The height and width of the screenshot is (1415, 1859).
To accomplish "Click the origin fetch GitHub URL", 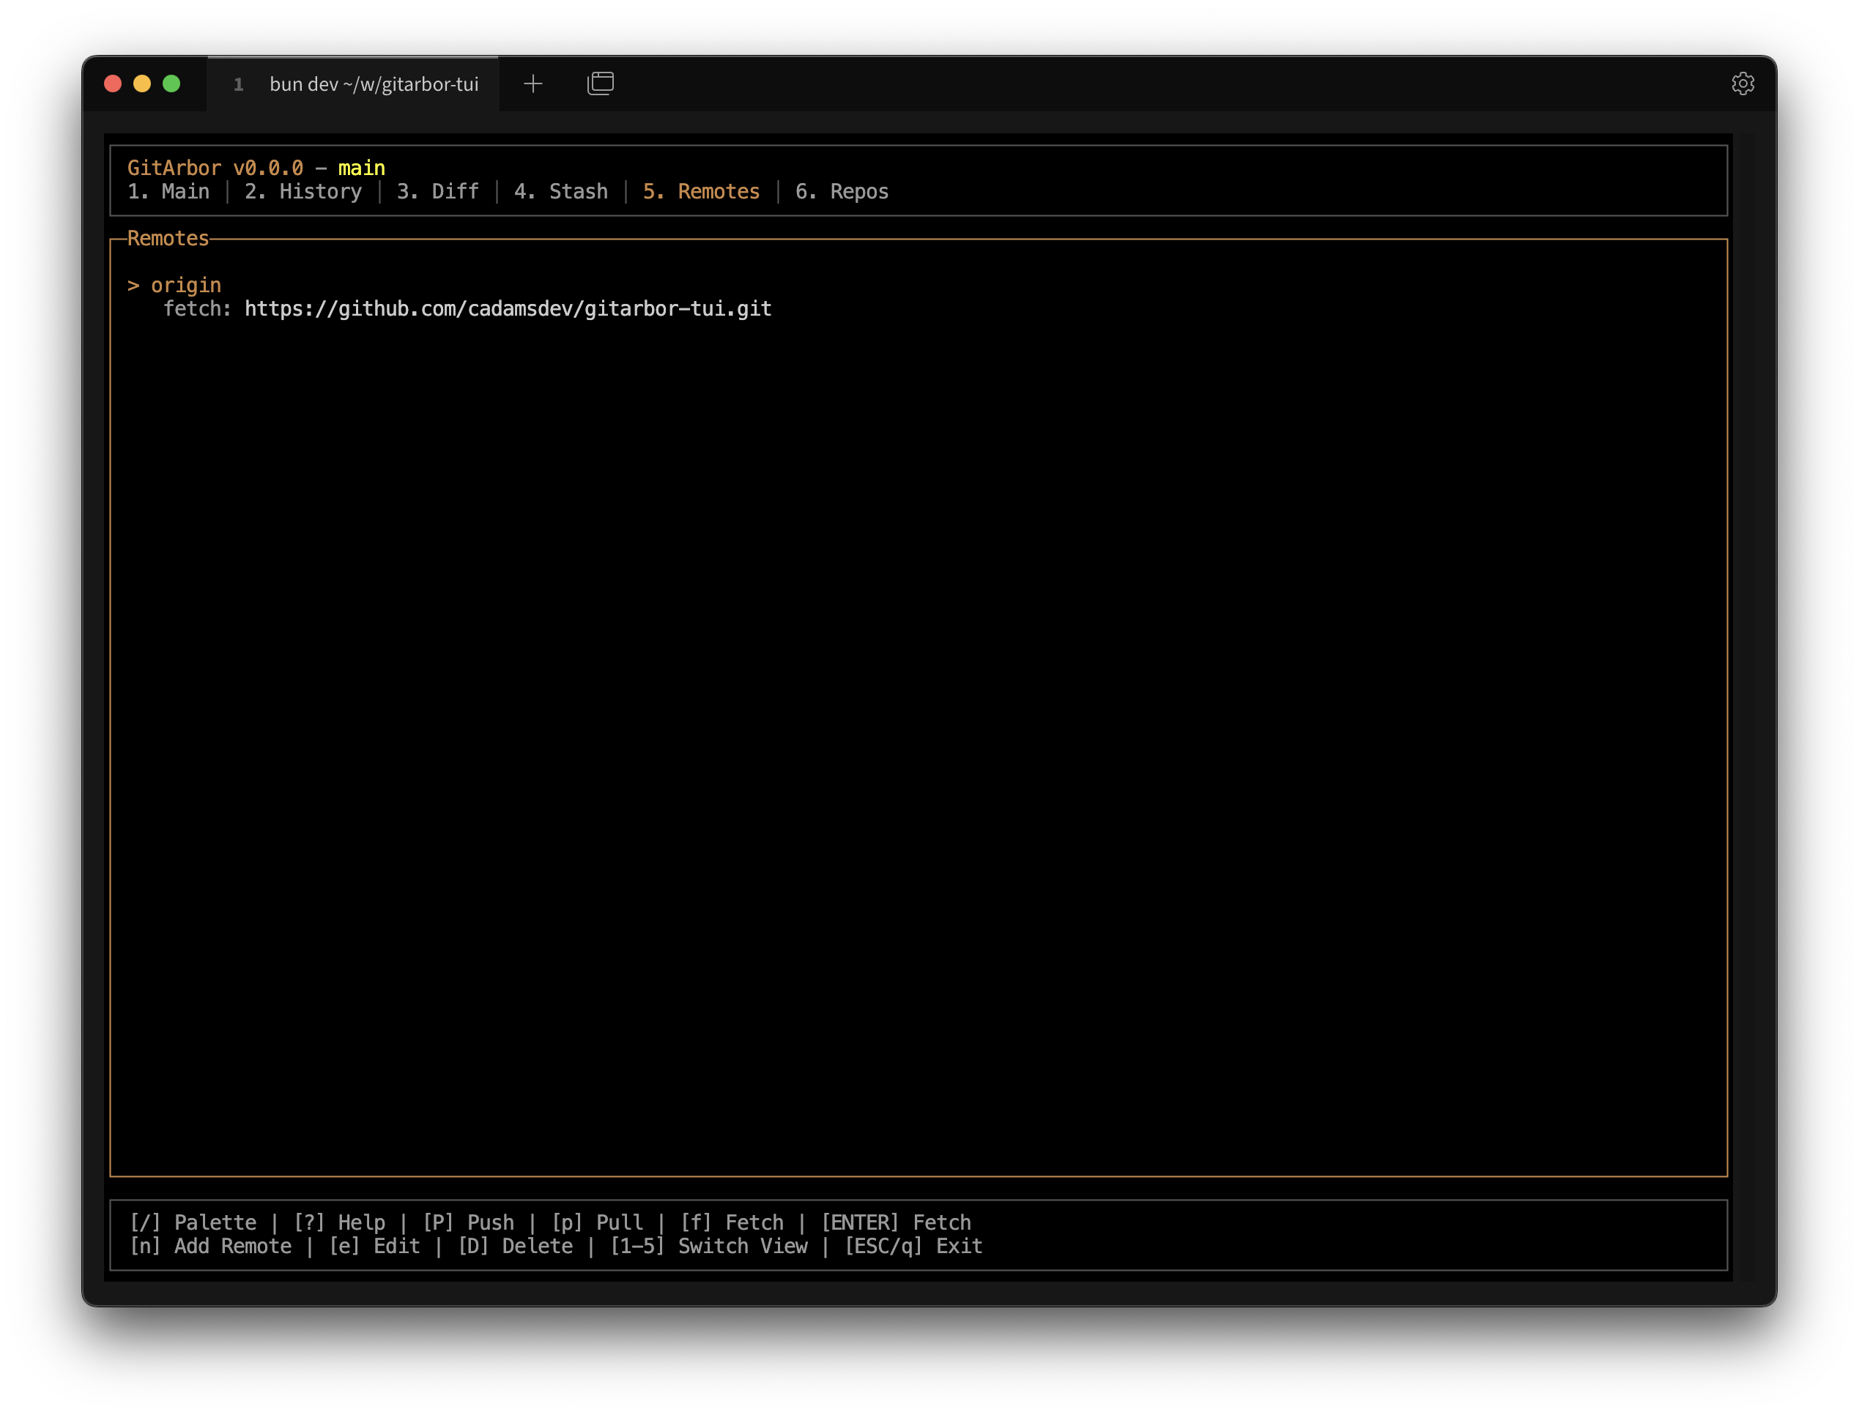I will click(x=508, y=309).
